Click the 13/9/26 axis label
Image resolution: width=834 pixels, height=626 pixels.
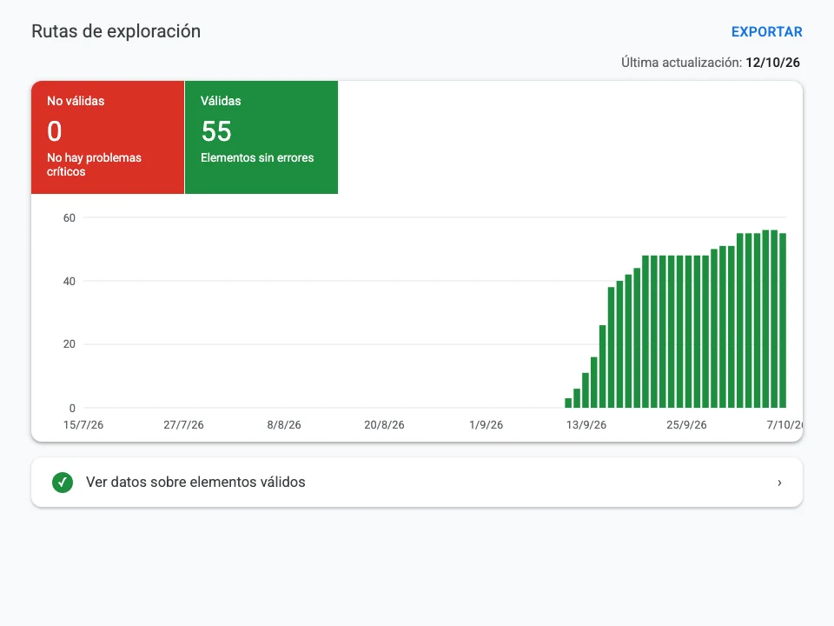[586, 425]
